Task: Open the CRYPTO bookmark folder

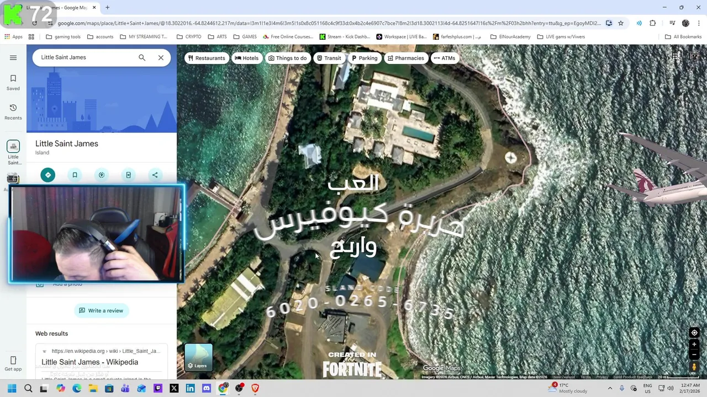Action: click(x=189, y=37)
